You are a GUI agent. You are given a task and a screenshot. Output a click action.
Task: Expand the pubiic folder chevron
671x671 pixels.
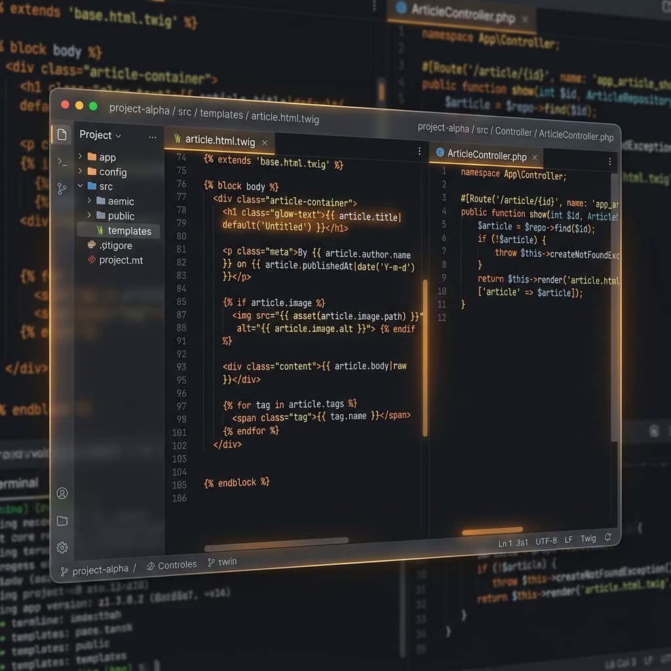(89, 215)
